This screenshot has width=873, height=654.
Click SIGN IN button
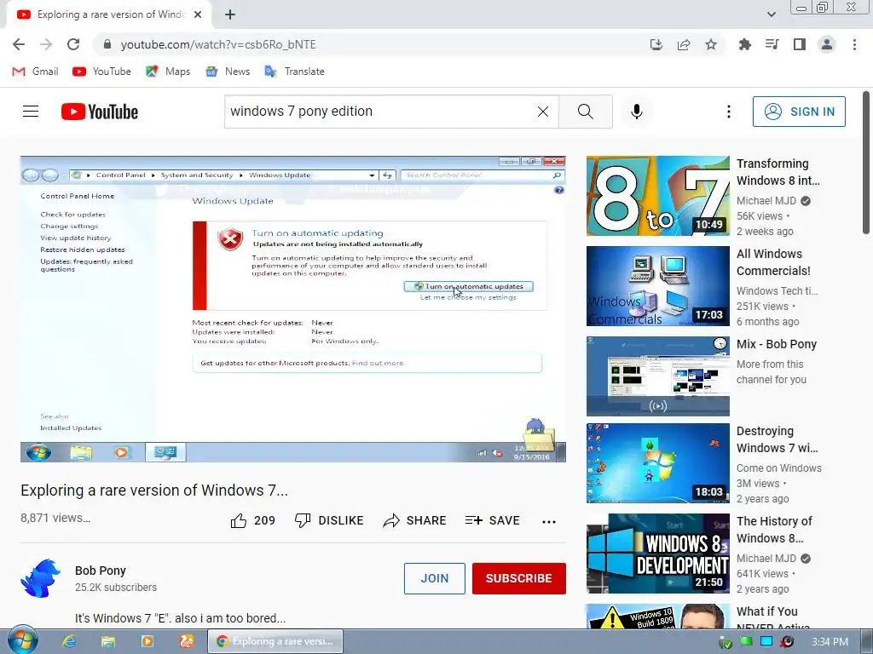[799, 112]
